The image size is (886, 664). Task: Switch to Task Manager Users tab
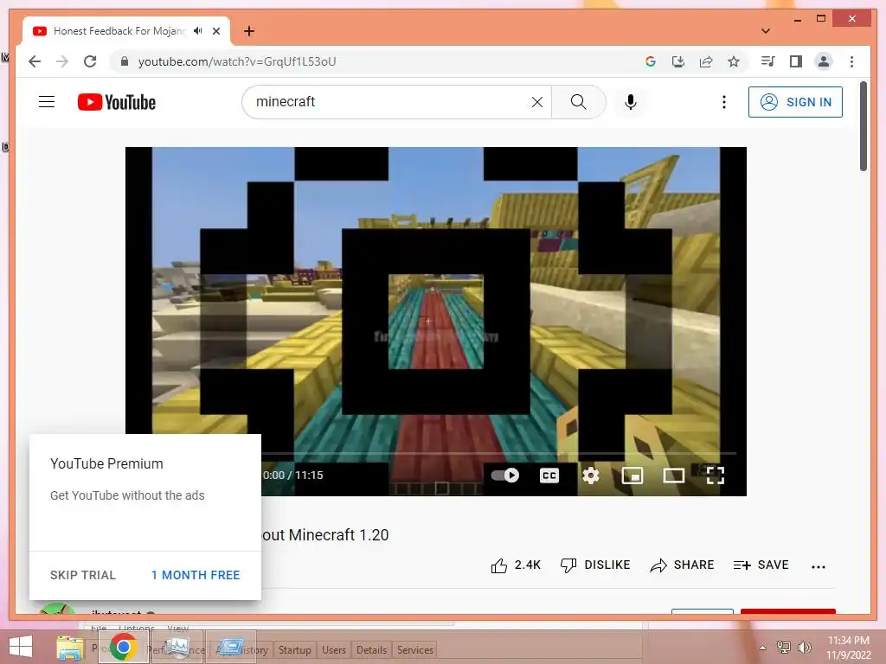pos(333,650)
